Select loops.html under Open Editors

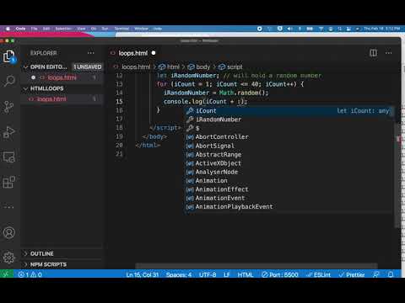(62, 77)
